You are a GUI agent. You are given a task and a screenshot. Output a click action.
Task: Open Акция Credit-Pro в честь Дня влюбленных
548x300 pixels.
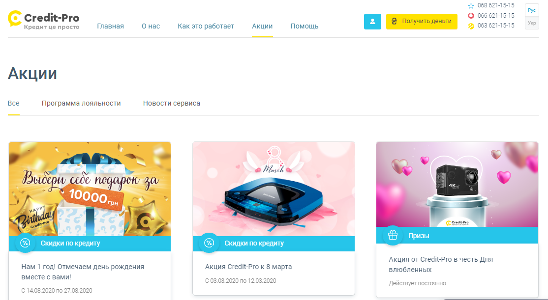pyautogui.click(x=441, y=265)
